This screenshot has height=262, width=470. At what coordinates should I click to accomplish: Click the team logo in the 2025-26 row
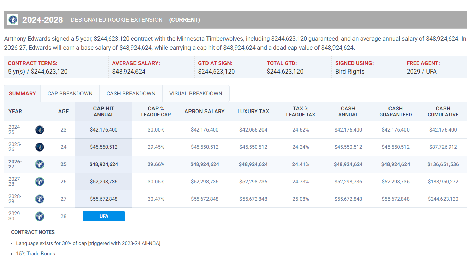click(x=40, y=147)
